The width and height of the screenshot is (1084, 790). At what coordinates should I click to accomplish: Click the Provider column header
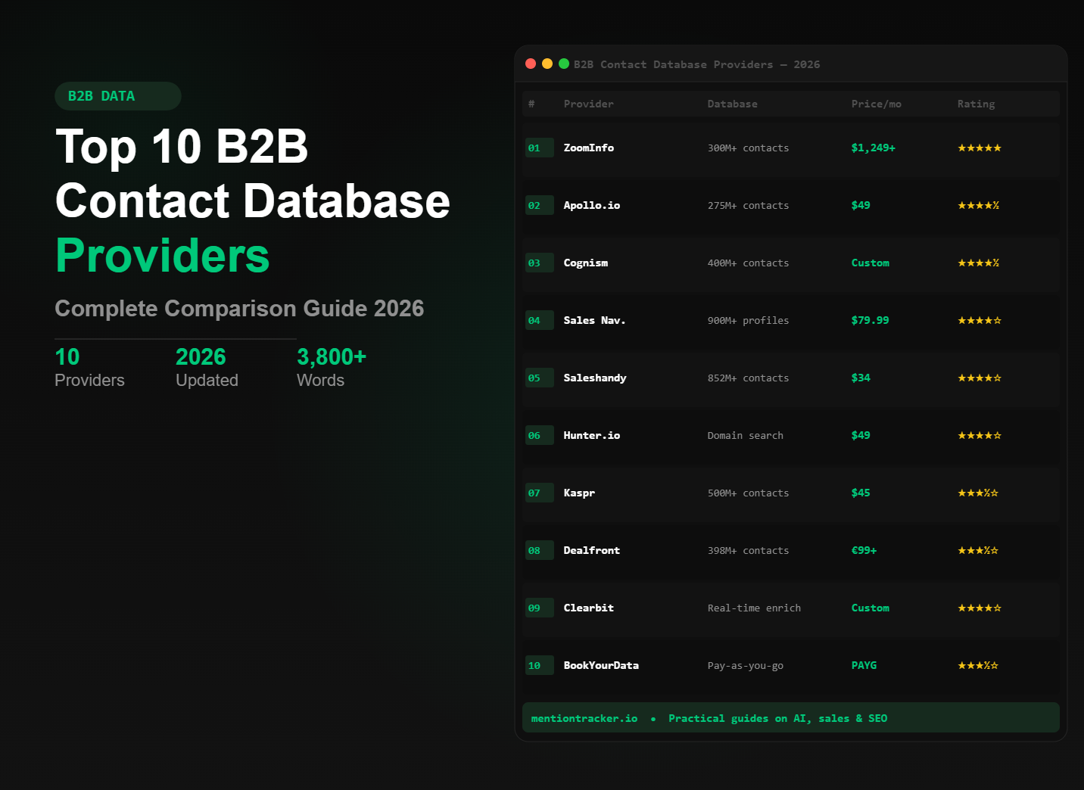click(x=589, y=104)
